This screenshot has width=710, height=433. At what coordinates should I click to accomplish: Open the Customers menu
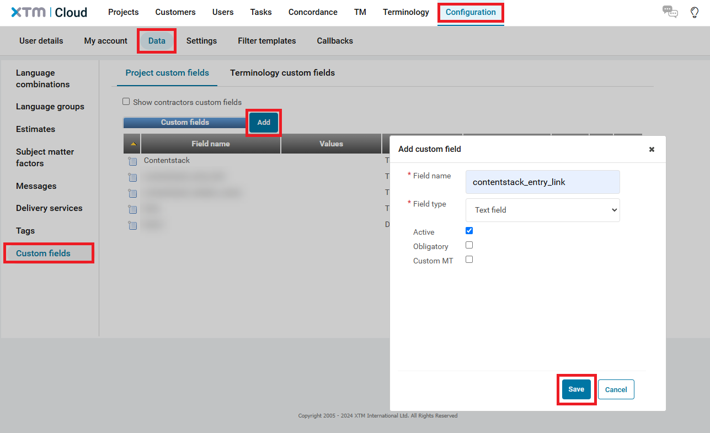(175, 12)
